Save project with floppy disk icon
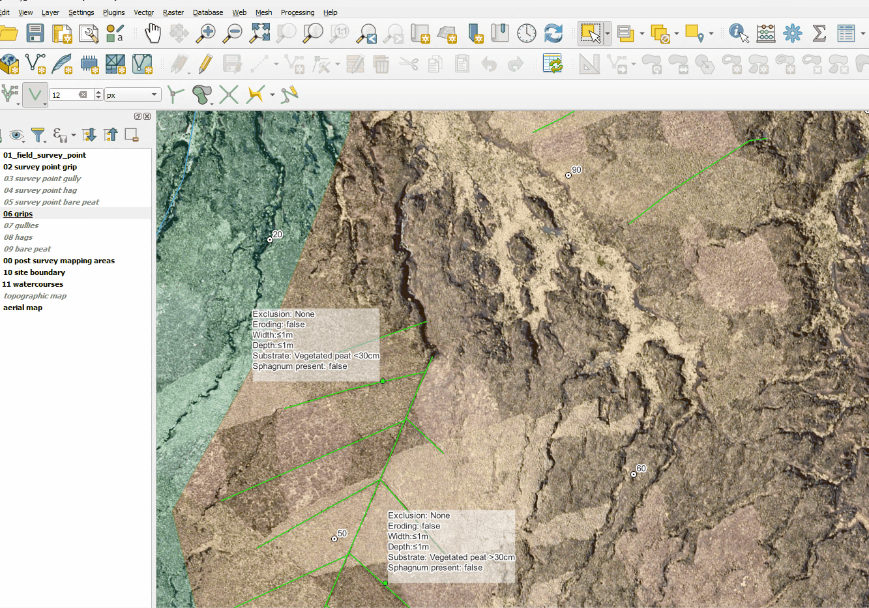Viewport: 869px width, 608px height. click(x=35, y=33)
